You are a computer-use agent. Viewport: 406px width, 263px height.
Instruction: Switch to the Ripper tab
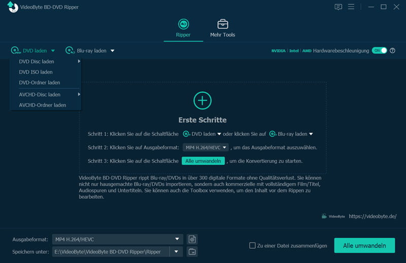tap(183, 28)
